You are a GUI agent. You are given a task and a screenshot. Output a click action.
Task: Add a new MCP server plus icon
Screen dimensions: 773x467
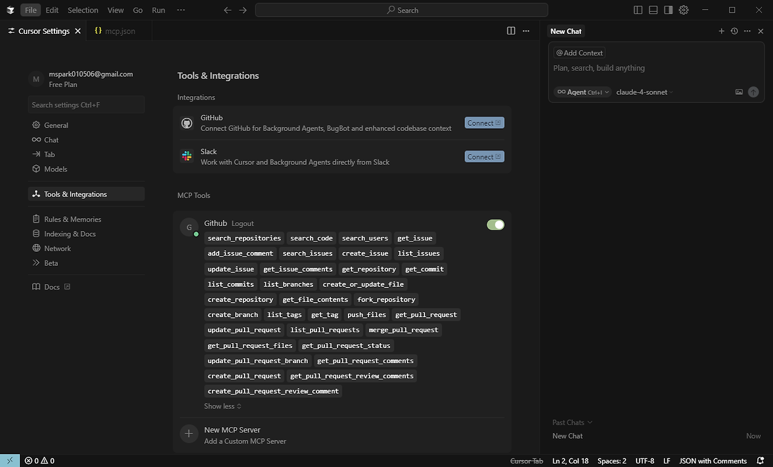[189, 434]
